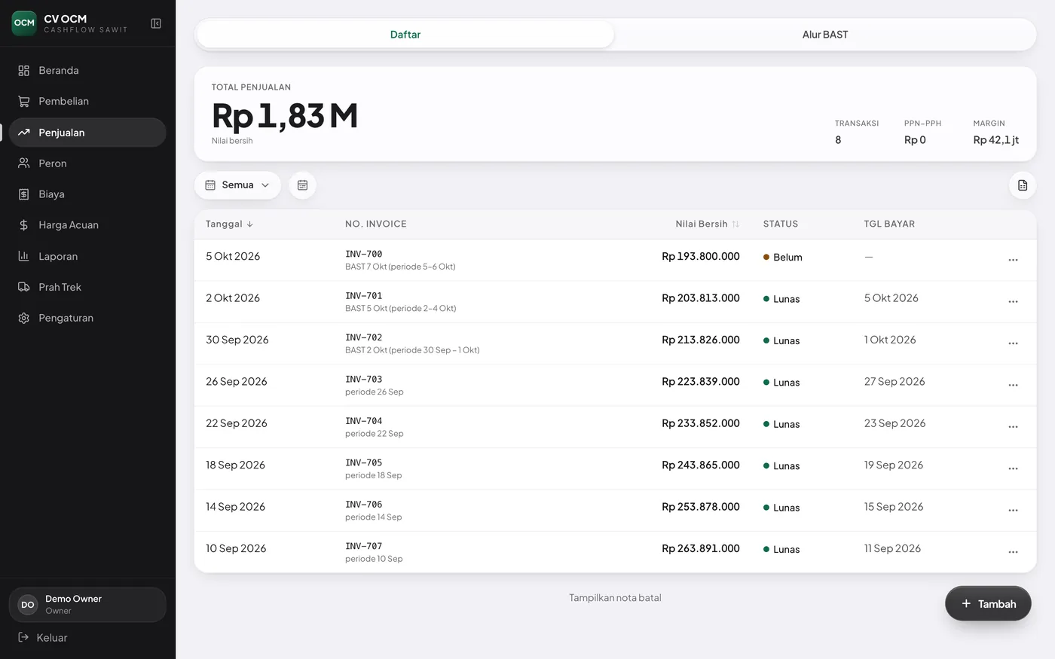The width and height of the screenshot is (1055, 659).
Task: Click the export document icon
Action: point(1023,185)
